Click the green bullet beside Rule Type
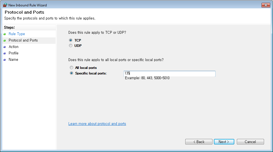Image resolution: width=273 pixels, height=152 pixels. point(5,34)
